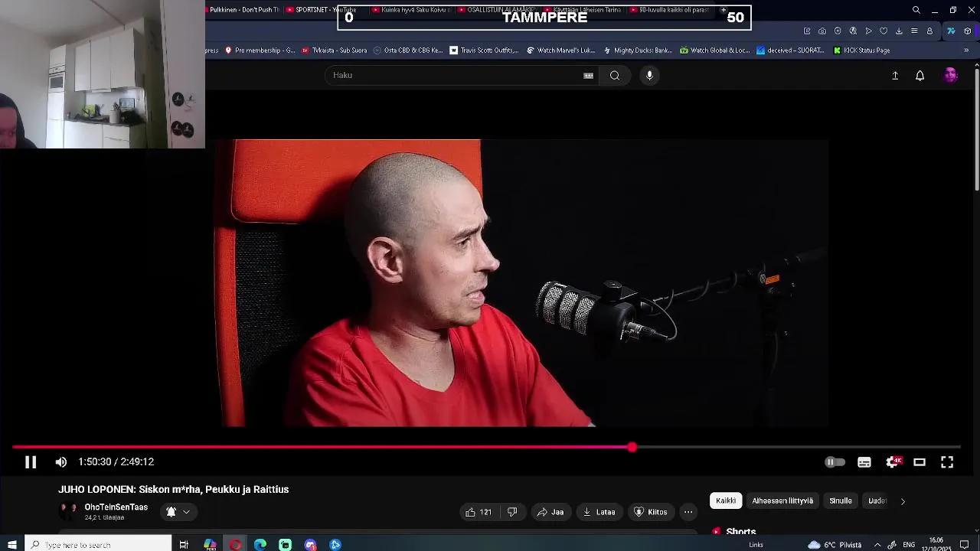The width and height of the screenshot is (980, 551).
Task: Select the Kaikki chip
Action: pos(726,500)
